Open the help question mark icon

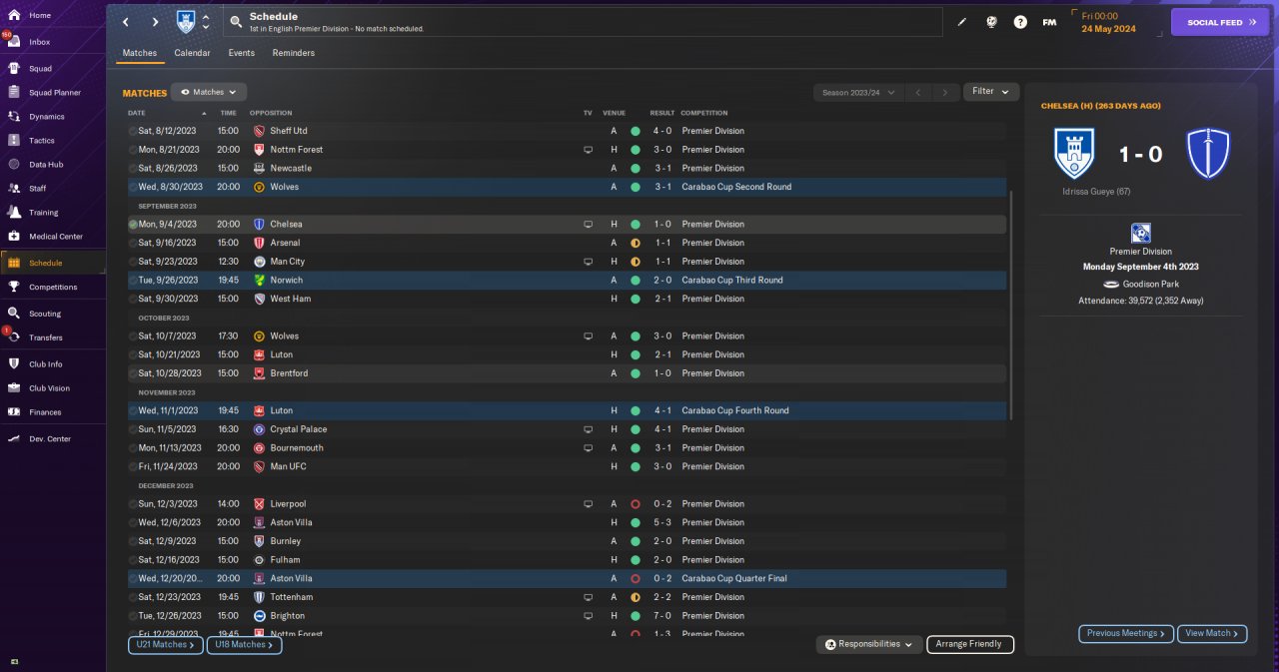pos(1020,22)
